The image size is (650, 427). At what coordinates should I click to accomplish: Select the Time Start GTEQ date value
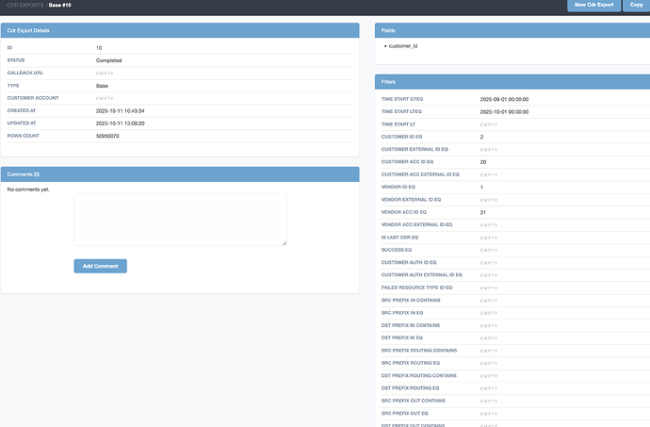pos(503,99)
